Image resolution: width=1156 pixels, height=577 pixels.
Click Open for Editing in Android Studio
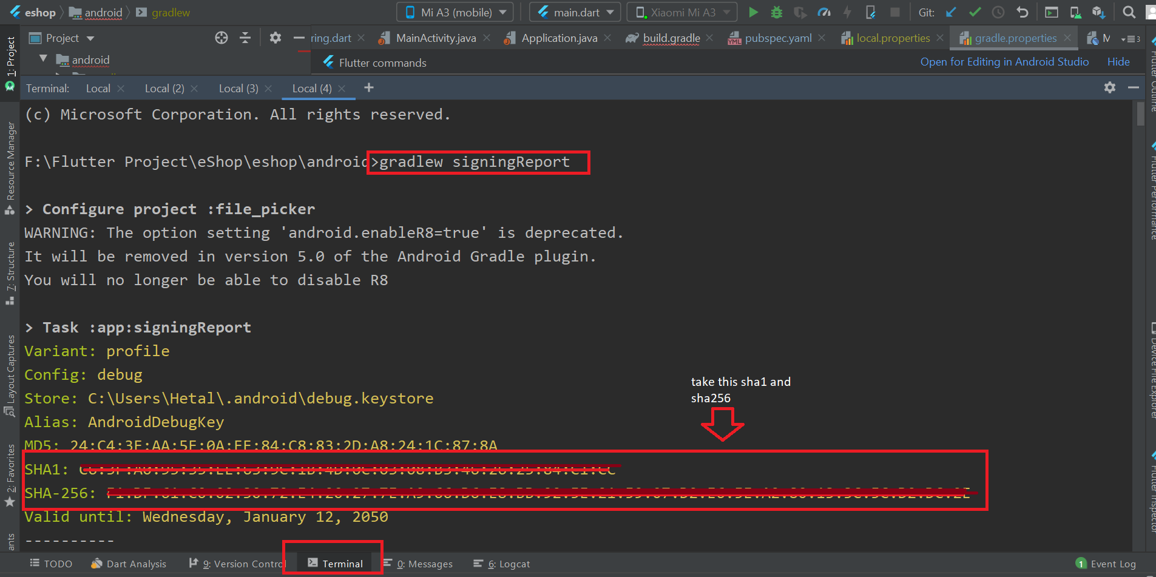tap(1004, 62)
